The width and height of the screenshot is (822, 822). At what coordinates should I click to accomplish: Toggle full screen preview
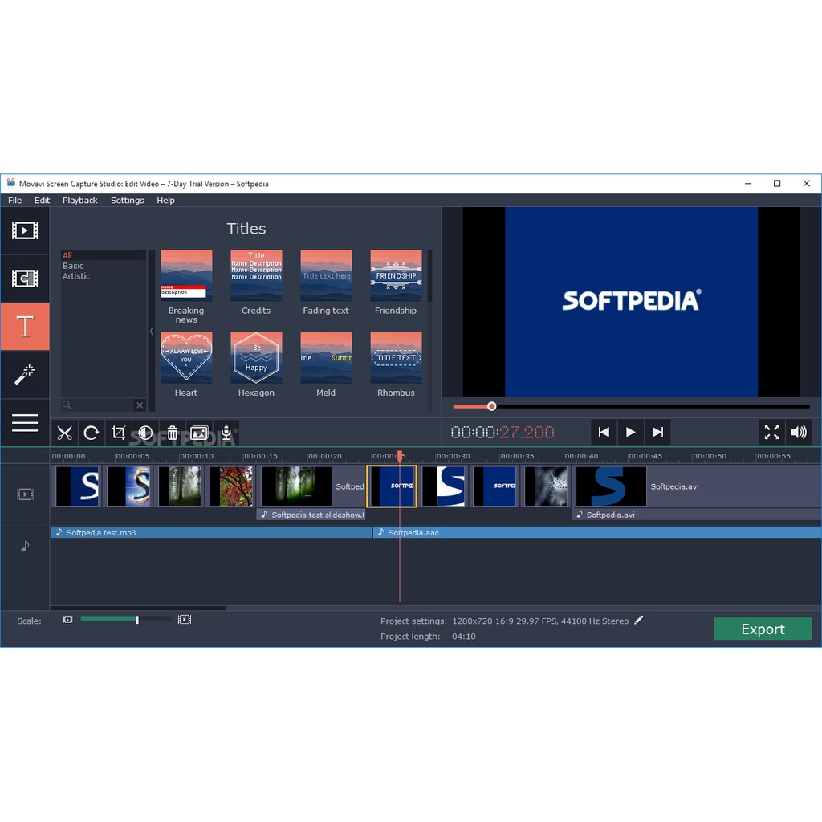pyautogui.click(x=771, y=433)
